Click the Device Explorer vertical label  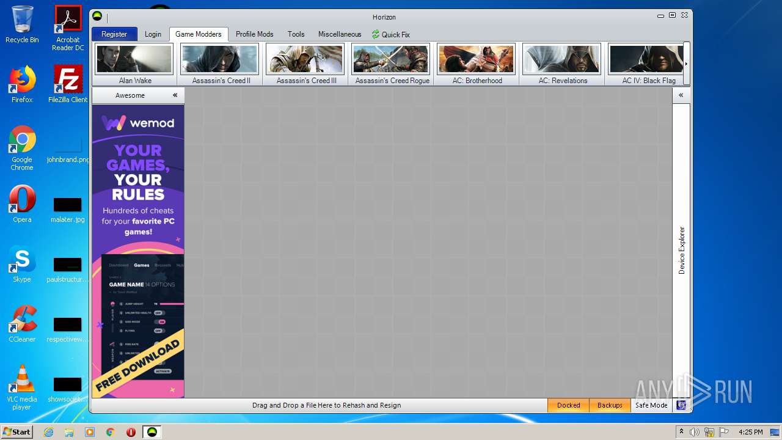(682, 250)
